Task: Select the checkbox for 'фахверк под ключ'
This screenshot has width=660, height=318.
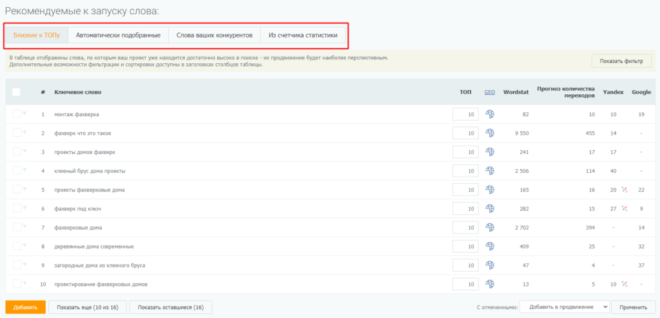Action: (17, 209)
